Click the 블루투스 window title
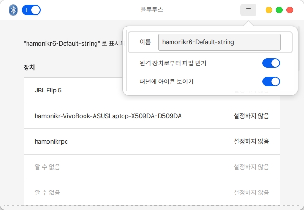The width and height of the screenshot is (304, 210). point(152,10)
